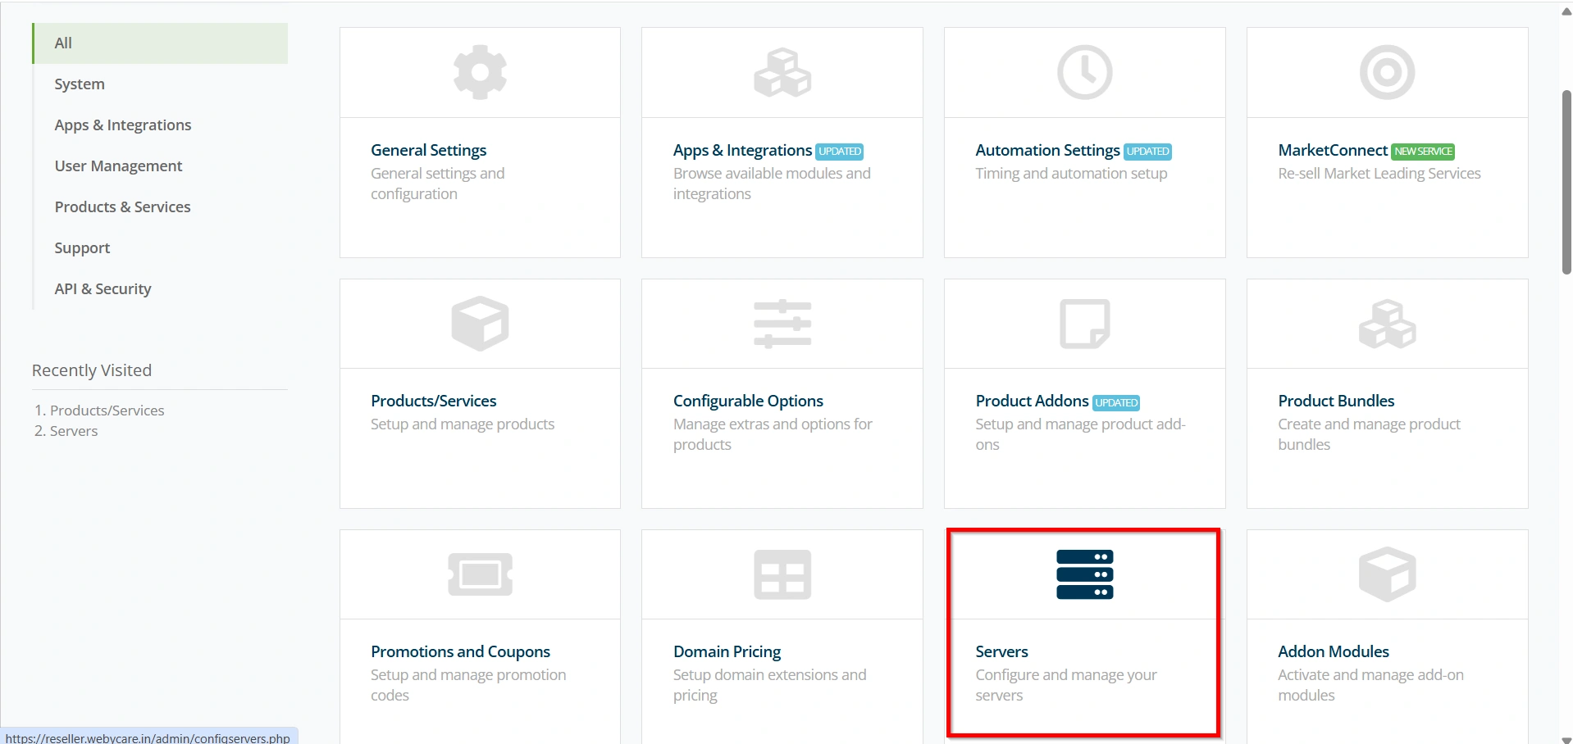
Task: Open the Servers title link
Action: pos(1001,651)
